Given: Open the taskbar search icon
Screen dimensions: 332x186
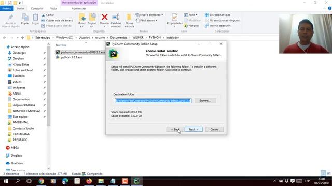Looking at the screenshot, I should (18, 181).
